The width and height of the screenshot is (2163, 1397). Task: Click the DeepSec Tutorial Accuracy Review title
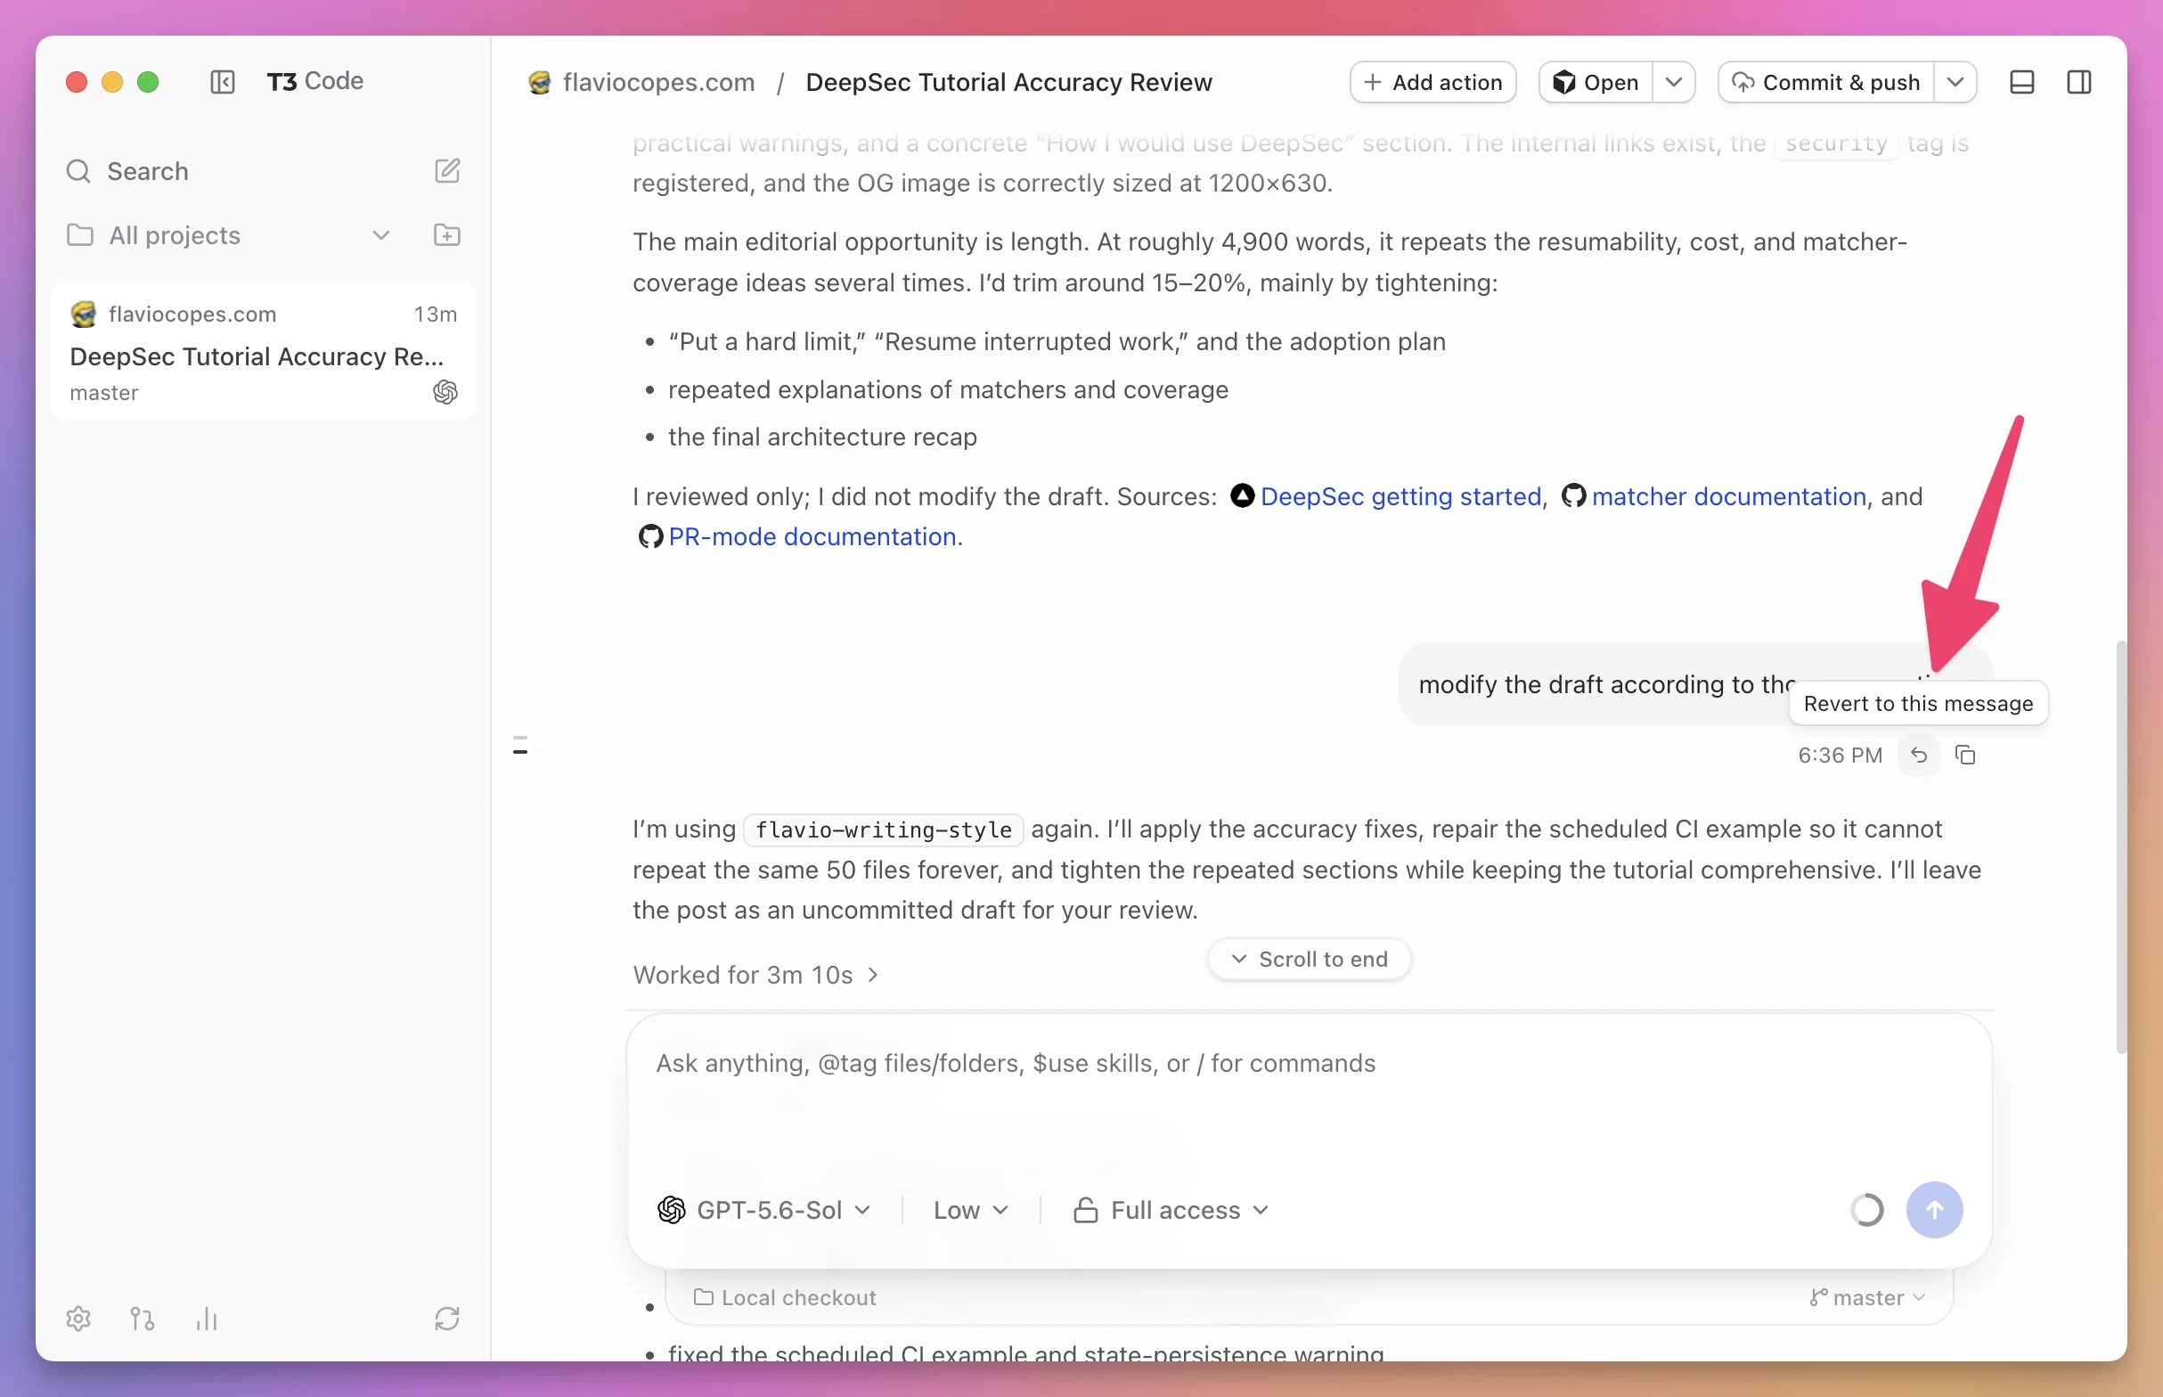1008,82
